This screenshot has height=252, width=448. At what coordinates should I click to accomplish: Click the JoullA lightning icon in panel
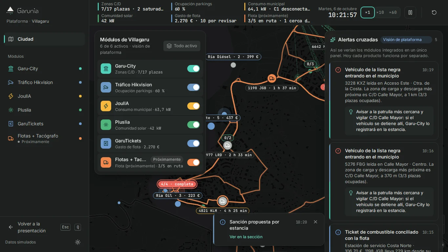[x=106, y=106]
